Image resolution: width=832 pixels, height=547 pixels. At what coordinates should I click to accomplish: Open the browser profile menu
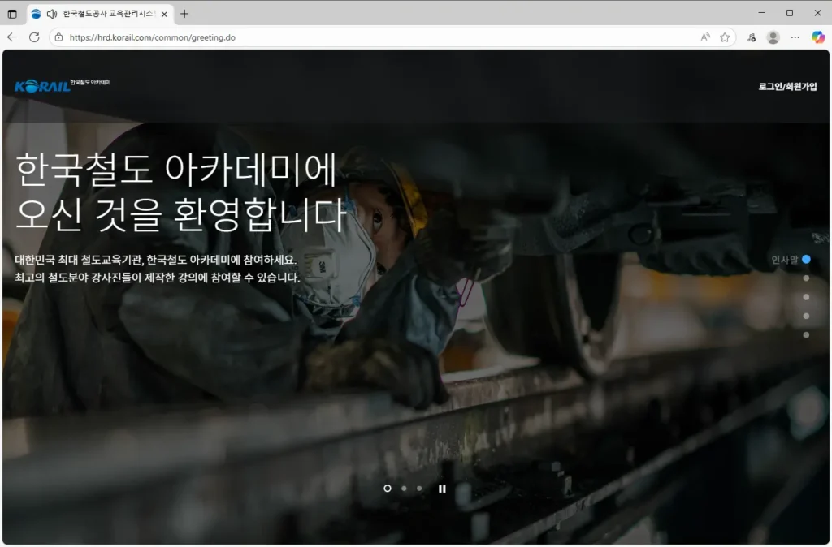pos(773,37)
